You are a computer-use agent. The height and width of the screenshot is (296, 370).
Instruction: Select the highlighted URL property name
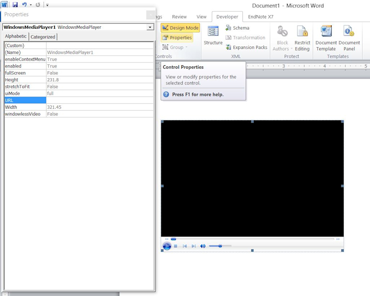25,100
